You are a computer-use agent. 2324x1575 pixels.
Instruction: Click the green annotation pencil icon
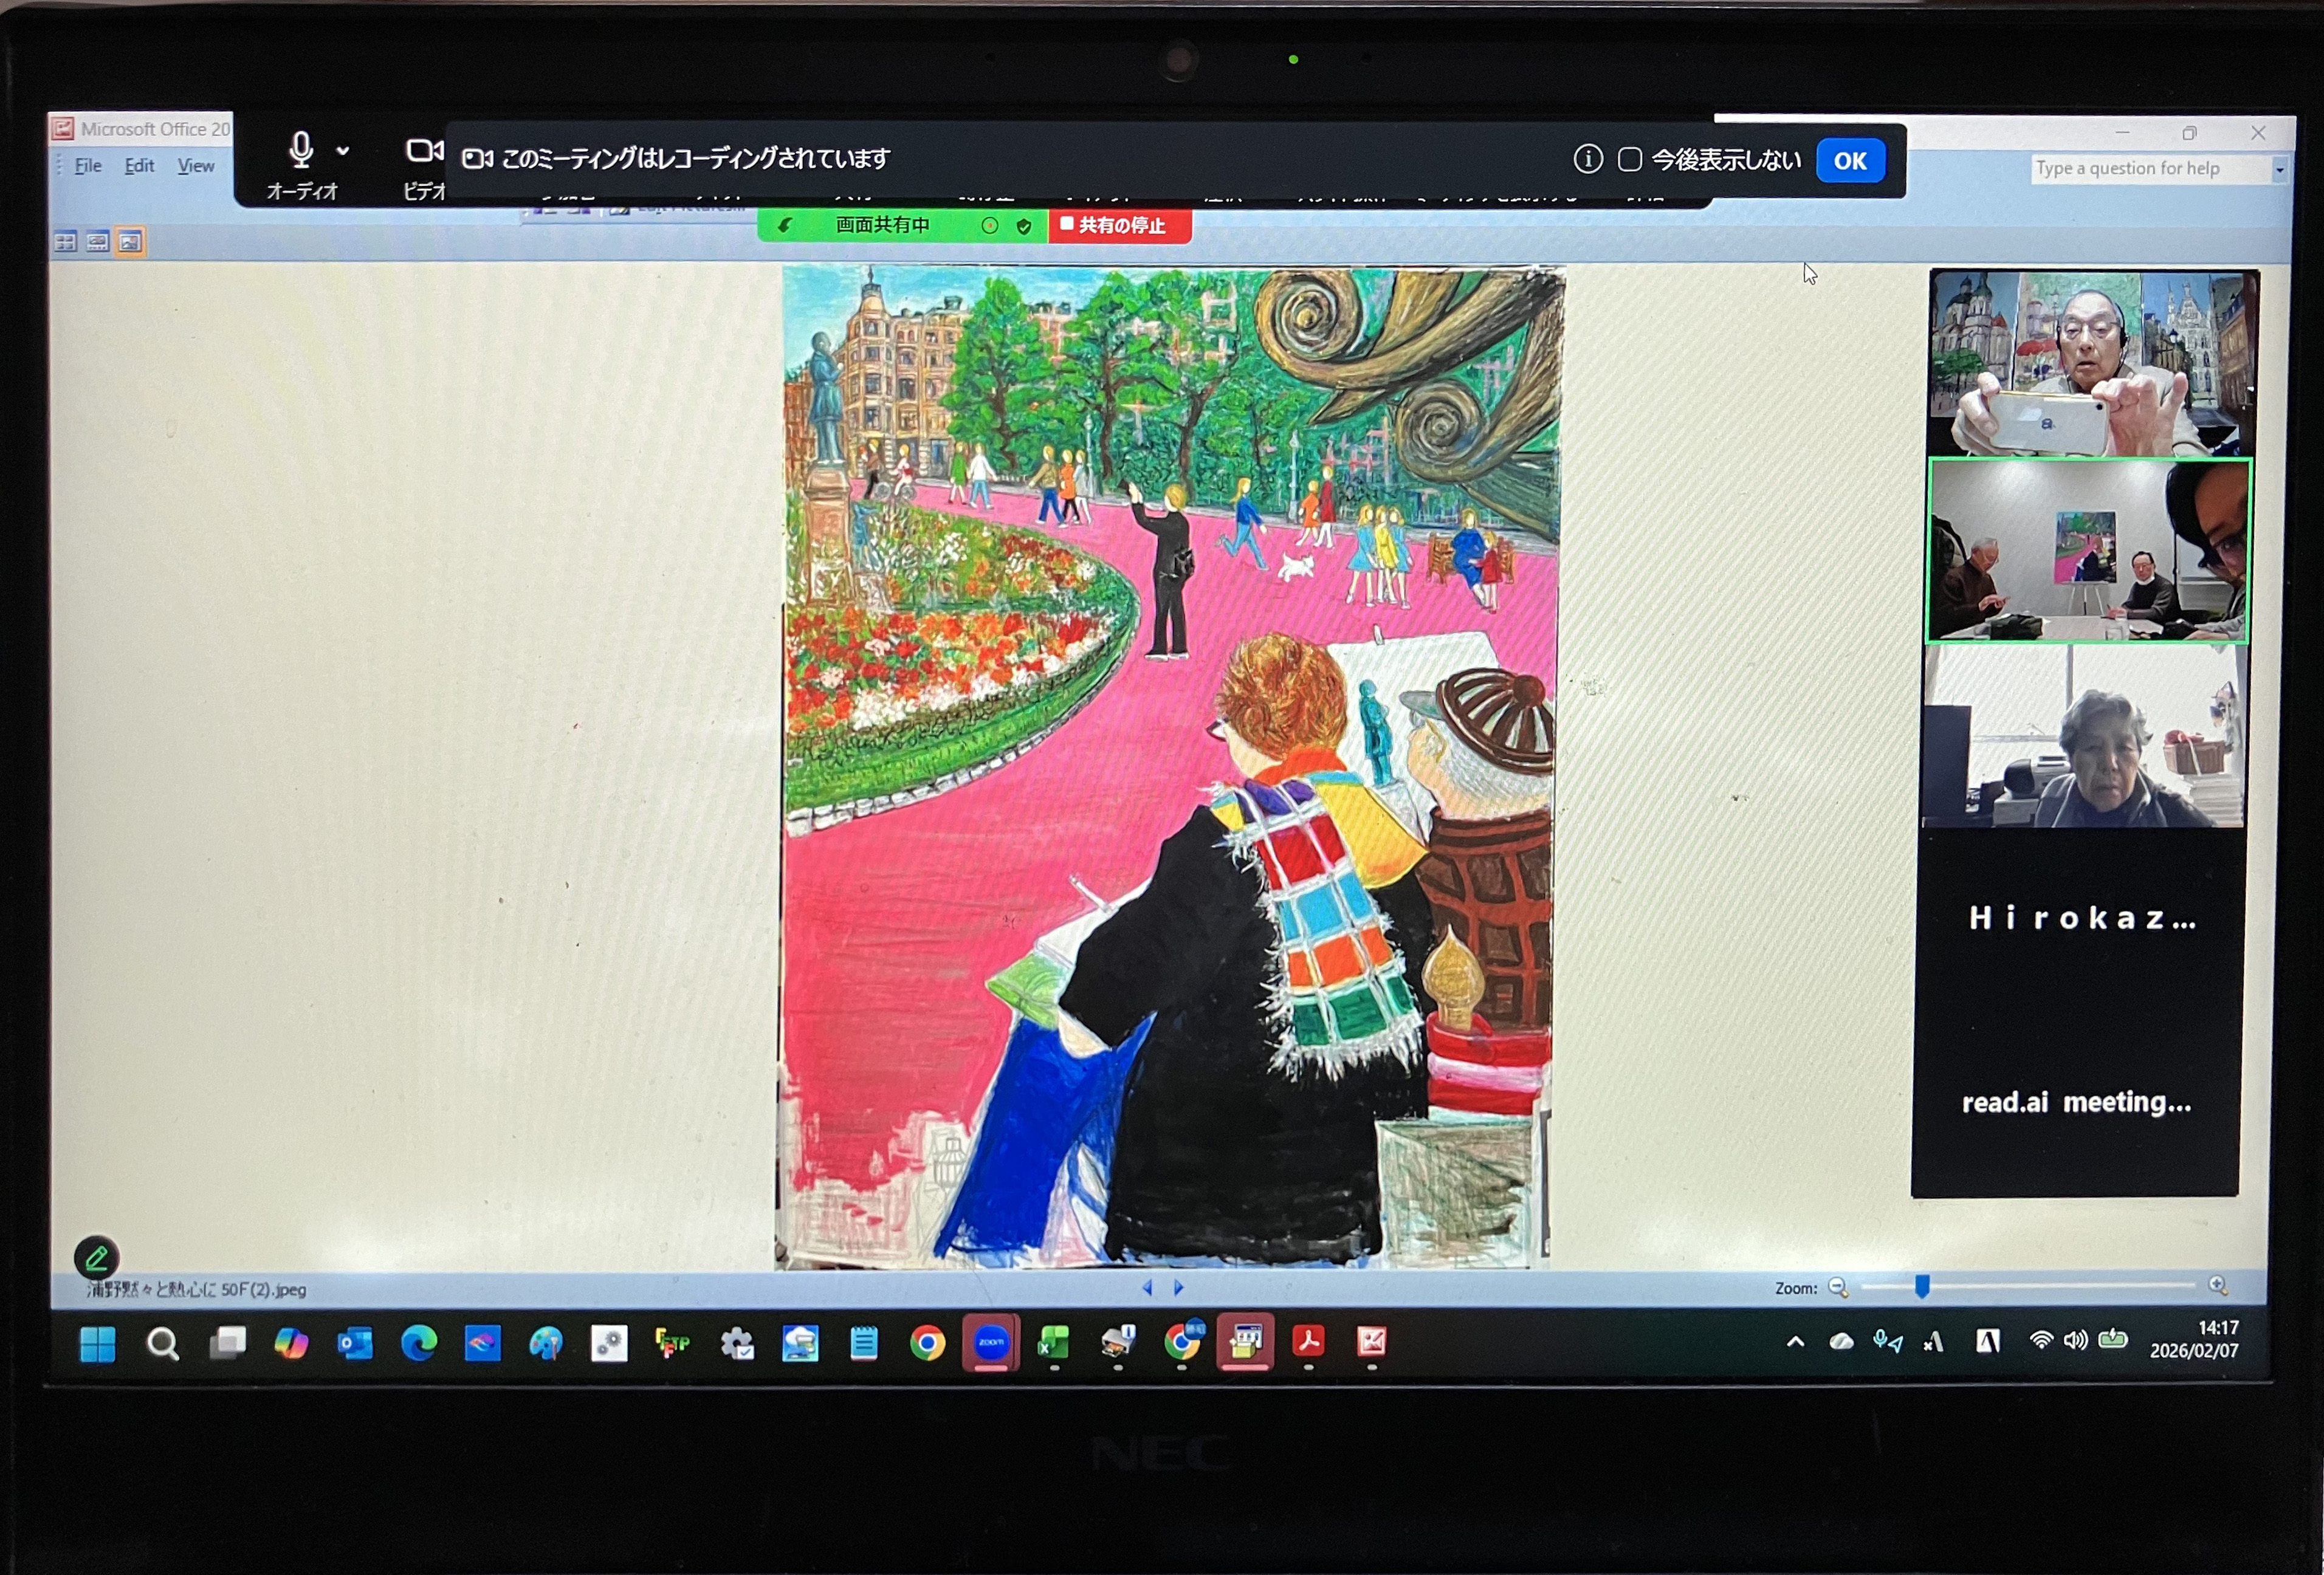coord(96,1258)
